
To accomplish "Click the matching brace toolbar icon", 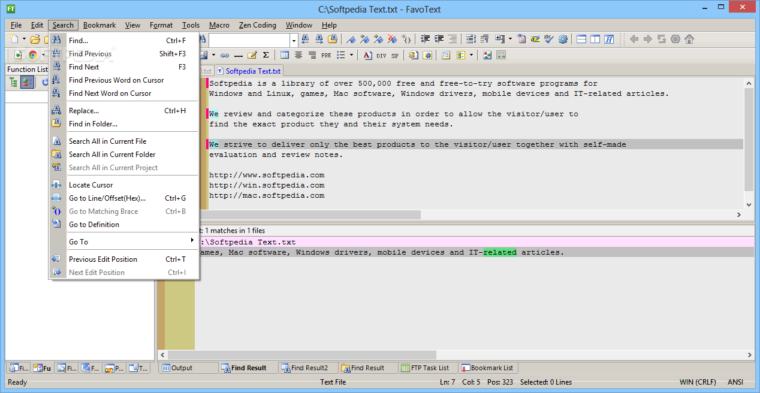I will click(406, 40).
